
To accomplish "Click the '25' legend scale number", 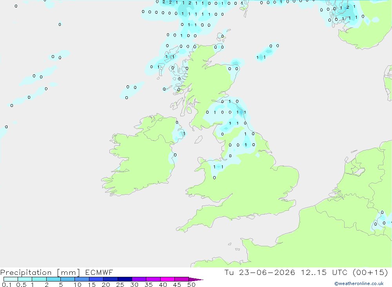I will [120, 285].
